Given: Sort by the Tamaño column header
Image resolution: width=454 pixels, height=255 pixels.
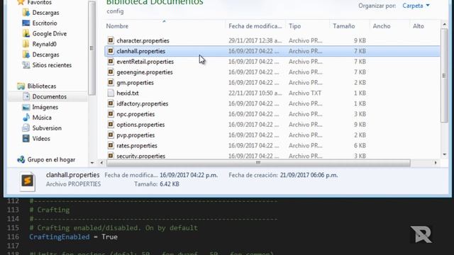Looking at the screenshot, I should click(x=343, y=26).
